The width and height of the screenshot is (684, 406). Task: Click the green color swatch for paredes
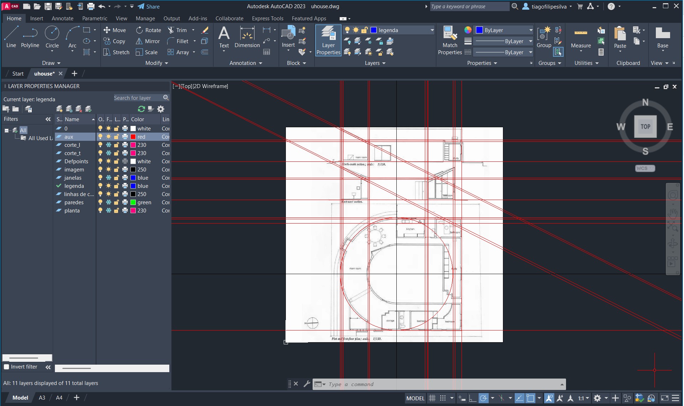click(x=133, y=202)
